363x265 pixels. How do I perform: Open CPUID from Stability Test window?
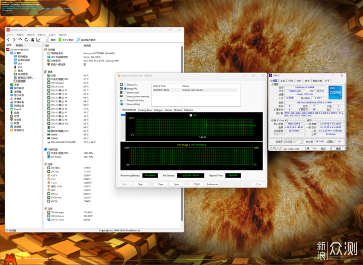point(197,184)
